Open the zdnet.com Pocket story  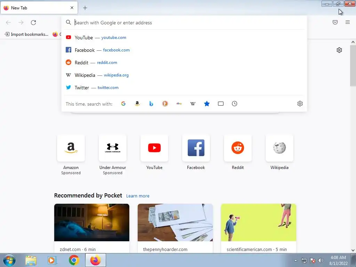(x=92, y=228)
